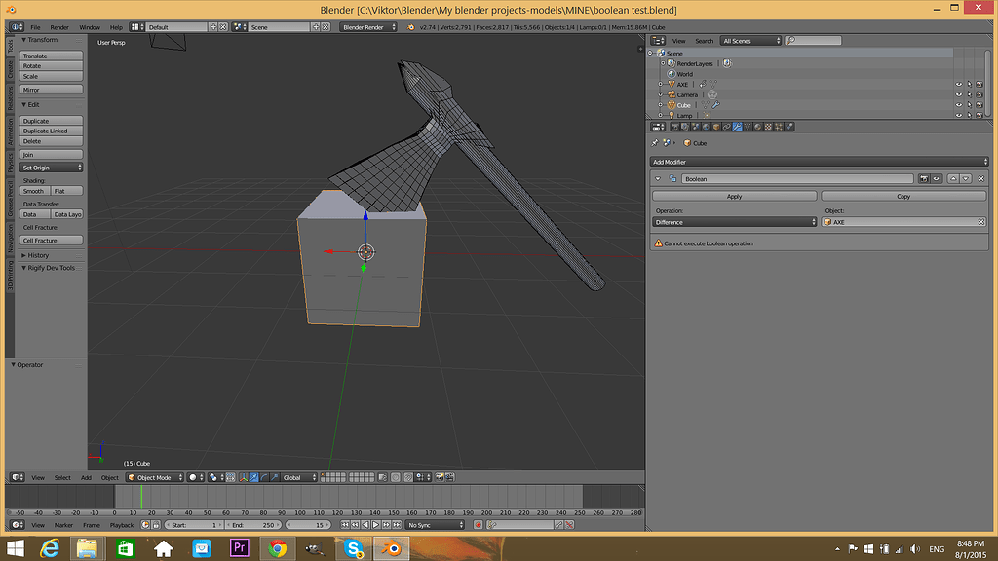Play animation in reverse in timeline
998x561 pixels.
[365, 525]
